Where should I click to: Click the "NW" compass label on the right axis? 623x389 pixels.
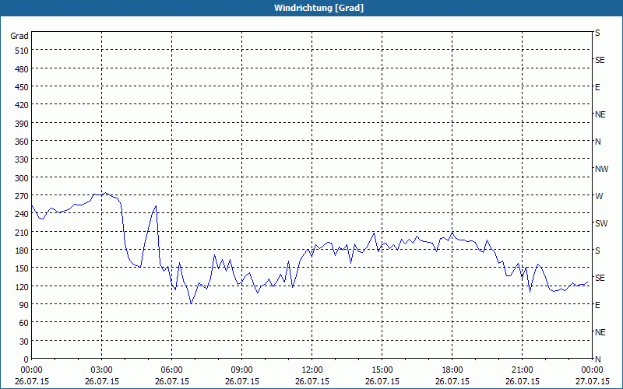(601, 169)
